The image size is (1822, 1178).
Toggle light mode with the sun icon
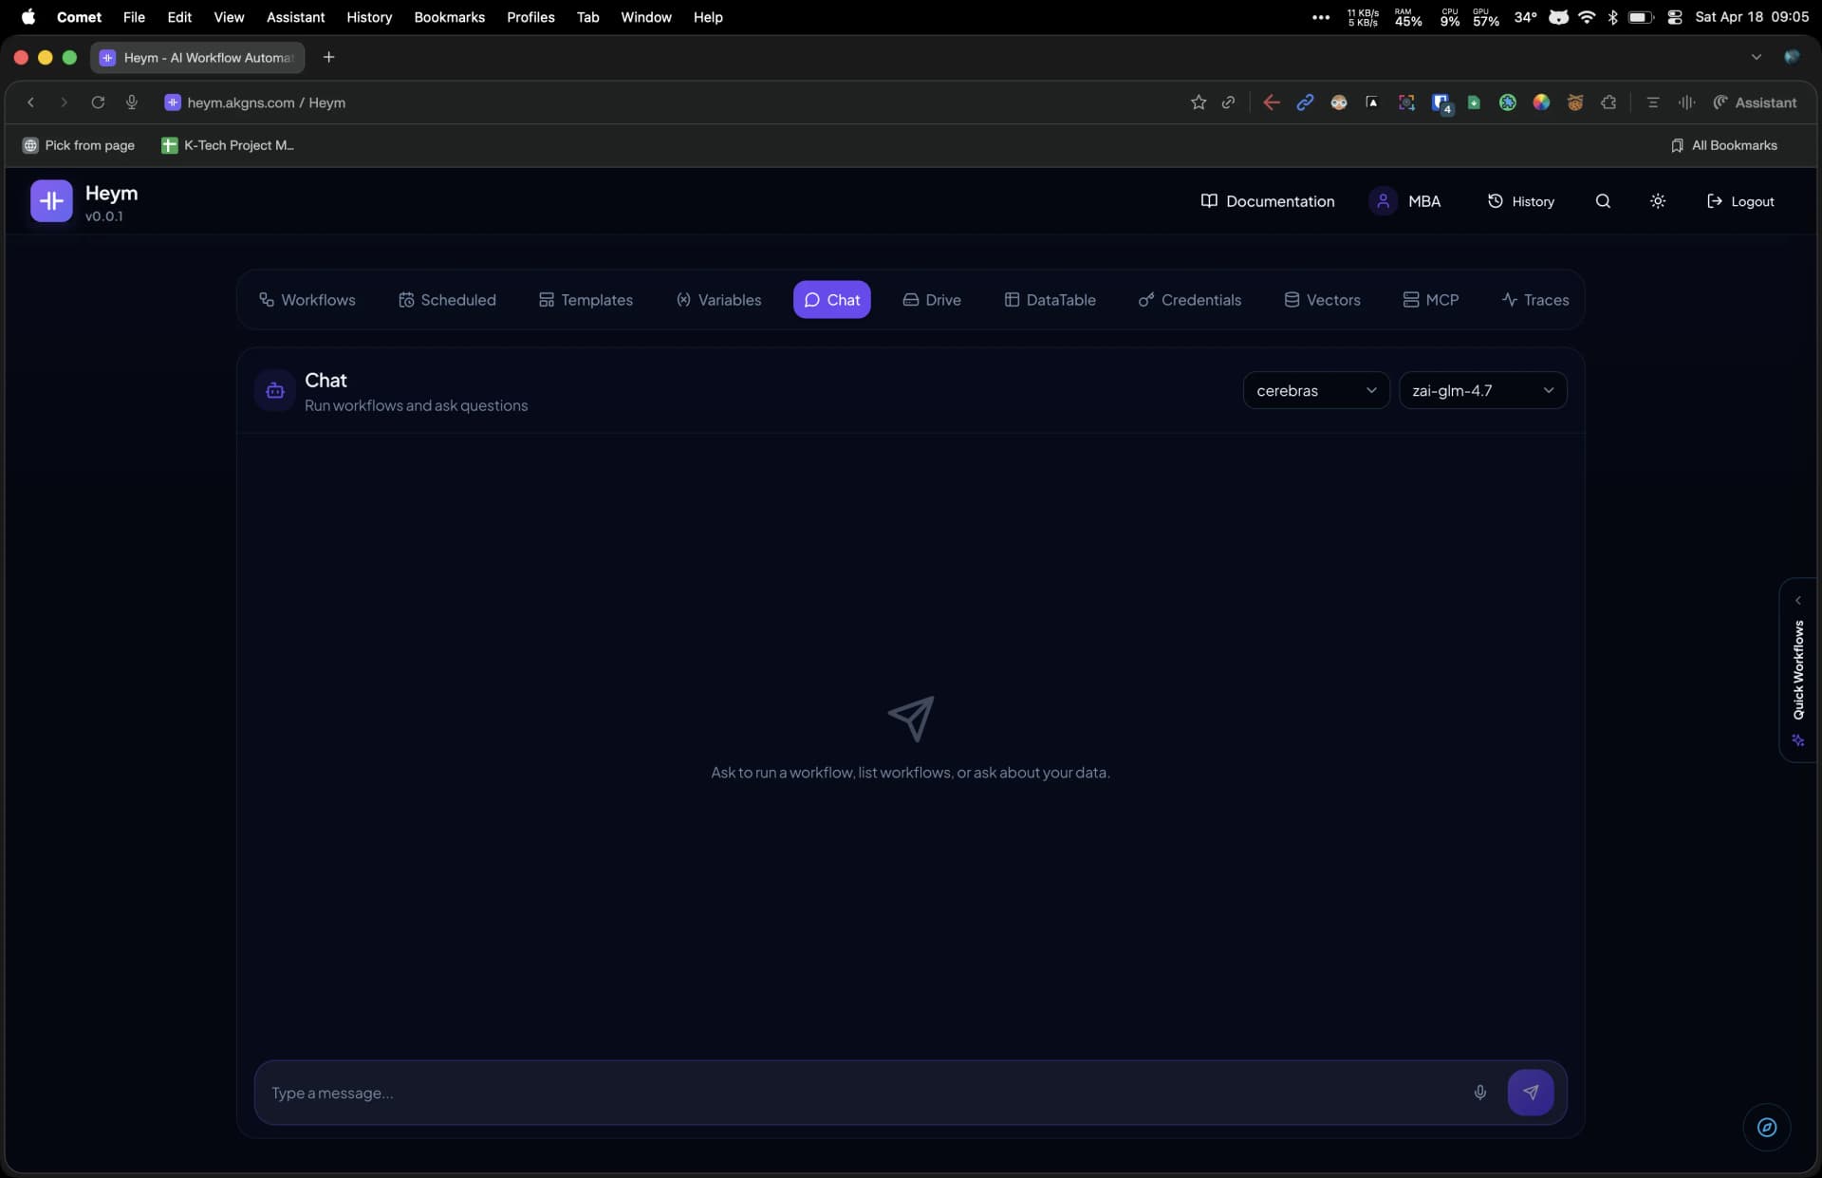1657,200
